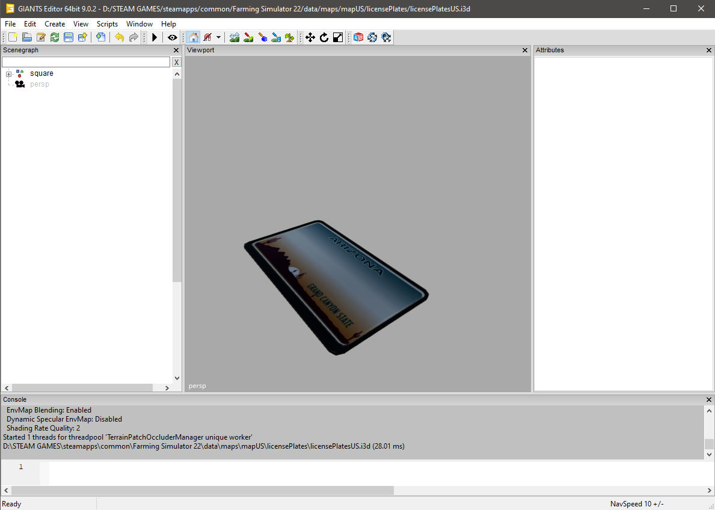Click the blue swirl arrows icon
Image resolution: width=715 pixels, height=510 pixels.
pos(372,37)
